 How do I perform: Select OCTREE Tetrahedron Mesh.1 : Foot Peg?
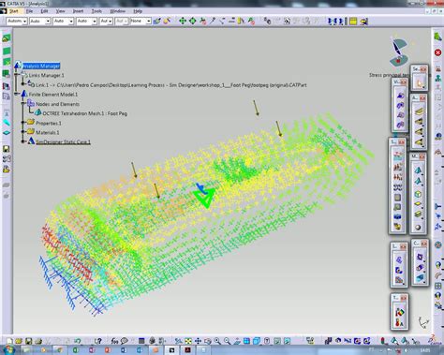[x=85, y=113]
